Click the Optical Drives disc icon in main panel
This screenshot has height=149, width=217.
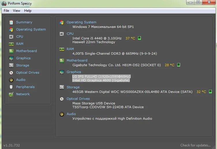click(62, 99)
